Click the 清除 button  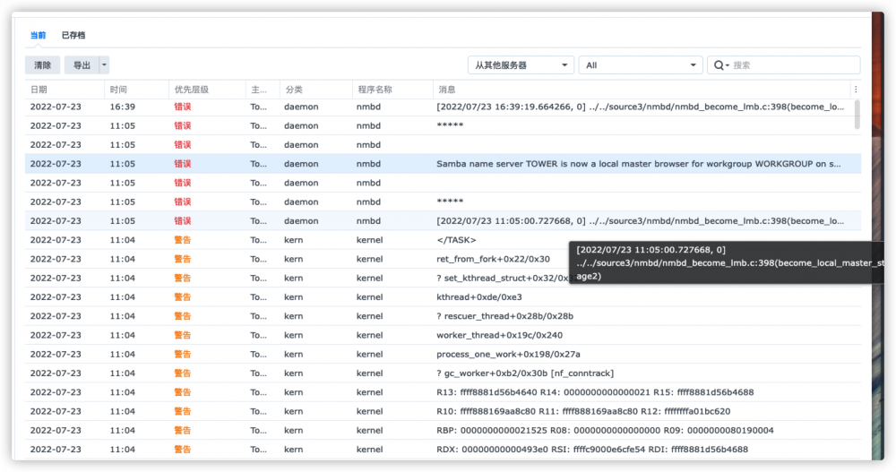click(42, 65)
